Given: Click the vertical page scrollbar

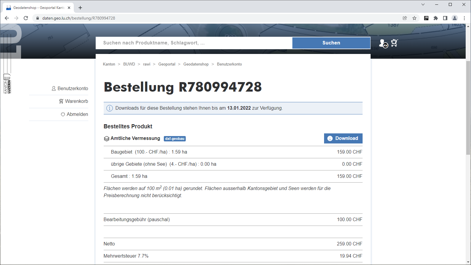Looking at the screenshot, I should pyautogui.click(x=468, y=108).
